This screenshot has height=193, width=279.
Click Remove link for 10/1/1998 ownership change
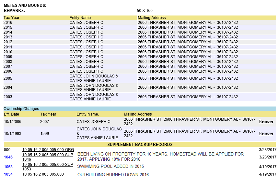point(266,133)
